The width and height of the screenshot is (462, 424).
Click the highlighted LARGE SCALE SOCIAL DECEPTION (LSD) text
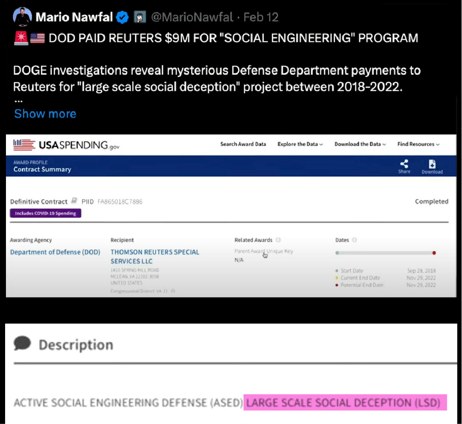[345, 402]
